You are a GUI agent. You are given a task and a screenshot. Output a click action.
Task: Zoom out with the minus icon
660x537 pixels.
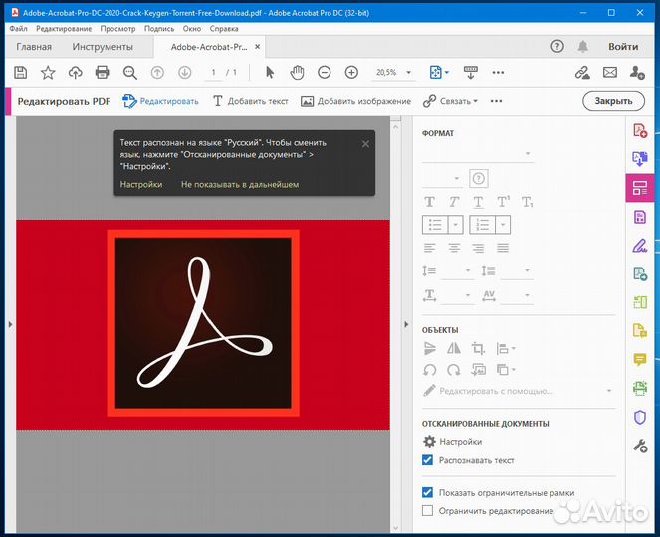tap(325, 73)
